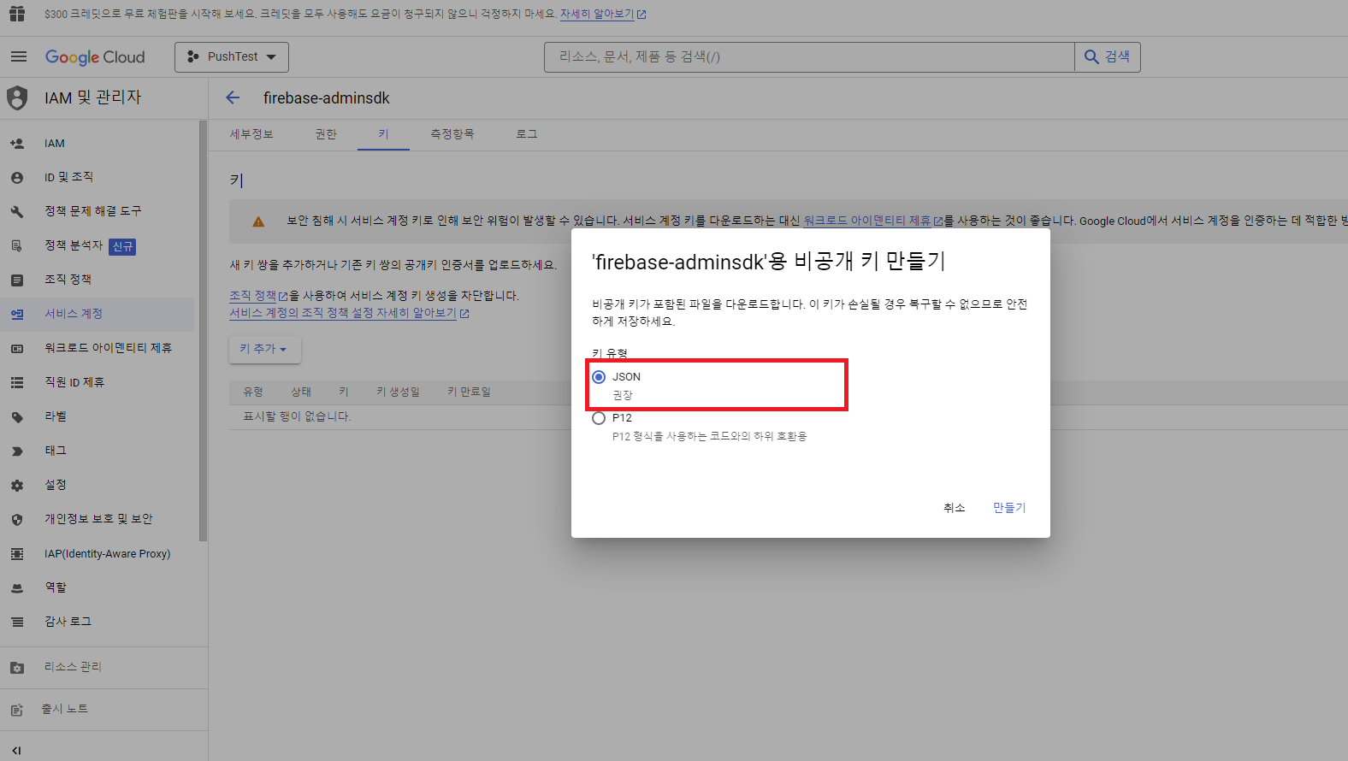
Task: Click the 신규 badge next to 정책 분석자
Action: [123, 247]
